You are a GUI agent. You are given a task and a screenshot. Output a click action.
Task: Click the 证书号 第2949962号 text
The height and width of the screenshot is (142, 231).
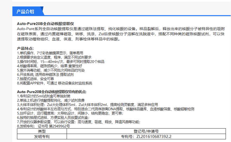tap(54, 126)
